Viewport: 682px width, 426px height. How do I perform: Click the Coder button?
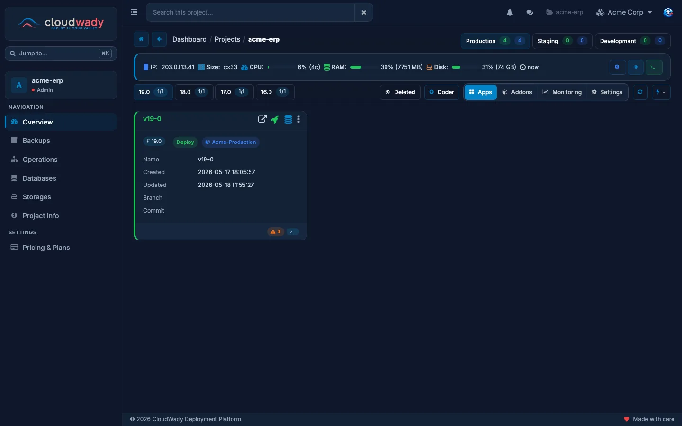point(441,92)
